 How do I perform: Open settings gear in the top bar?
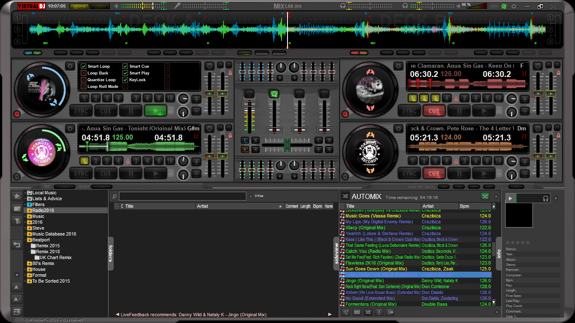(514, 6)
